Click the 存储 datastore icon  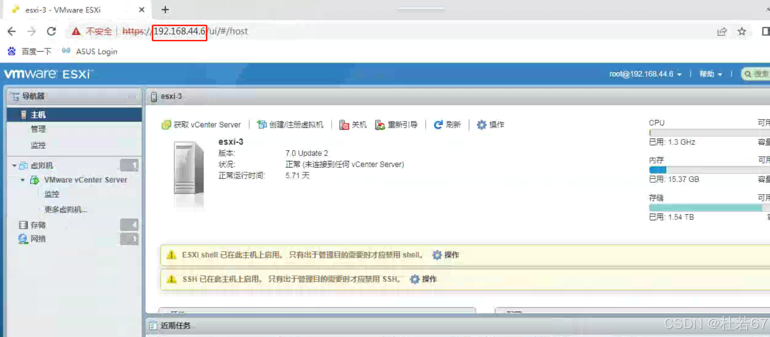pyautogui.click(x=23, y=225)
